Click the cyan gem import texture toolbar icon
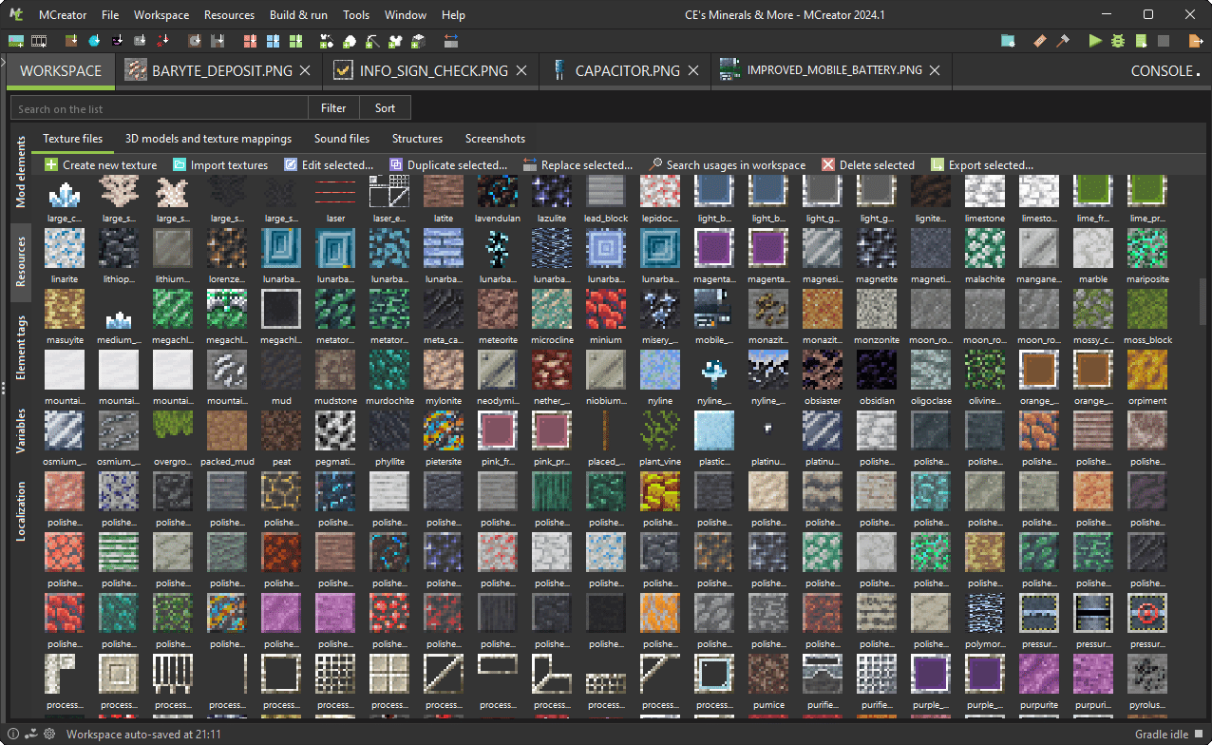1212x745 pixels. [94, 41]
